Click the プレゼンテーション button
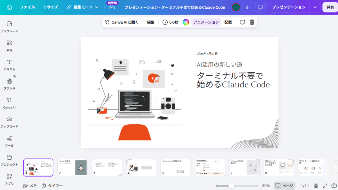 click(289, 7)
